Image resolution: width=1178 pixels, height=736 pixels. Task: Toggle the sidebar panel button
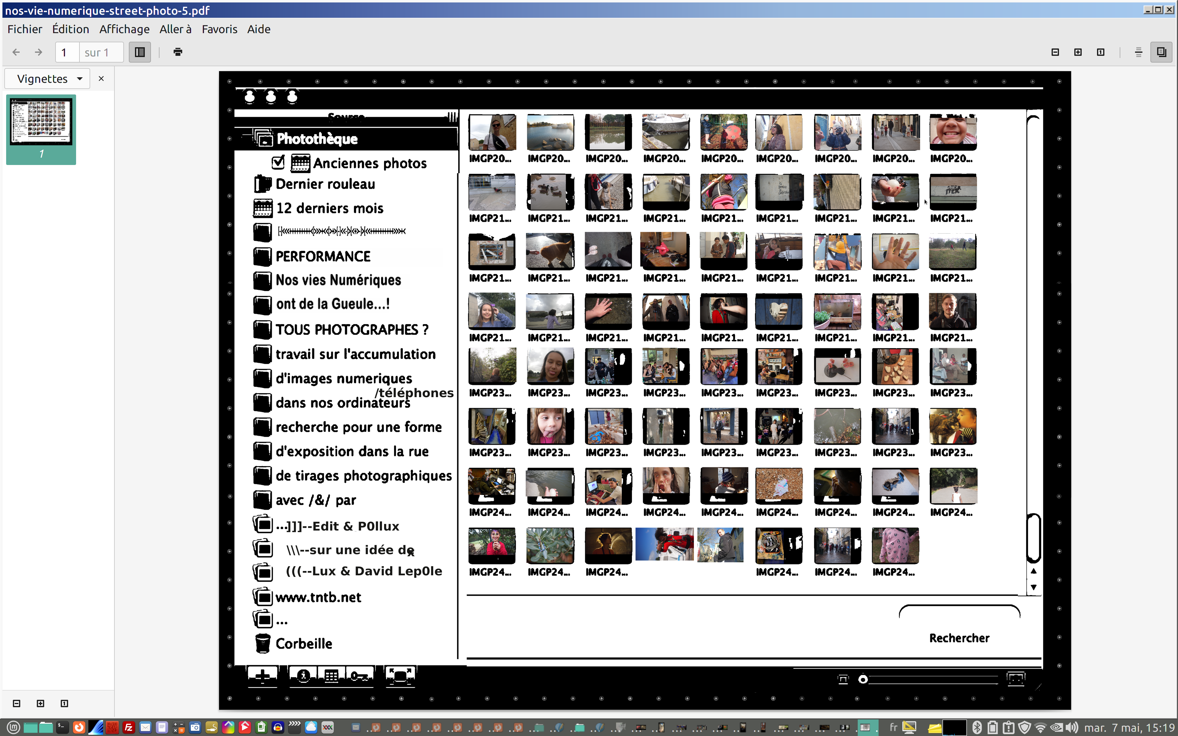[140, 52]
